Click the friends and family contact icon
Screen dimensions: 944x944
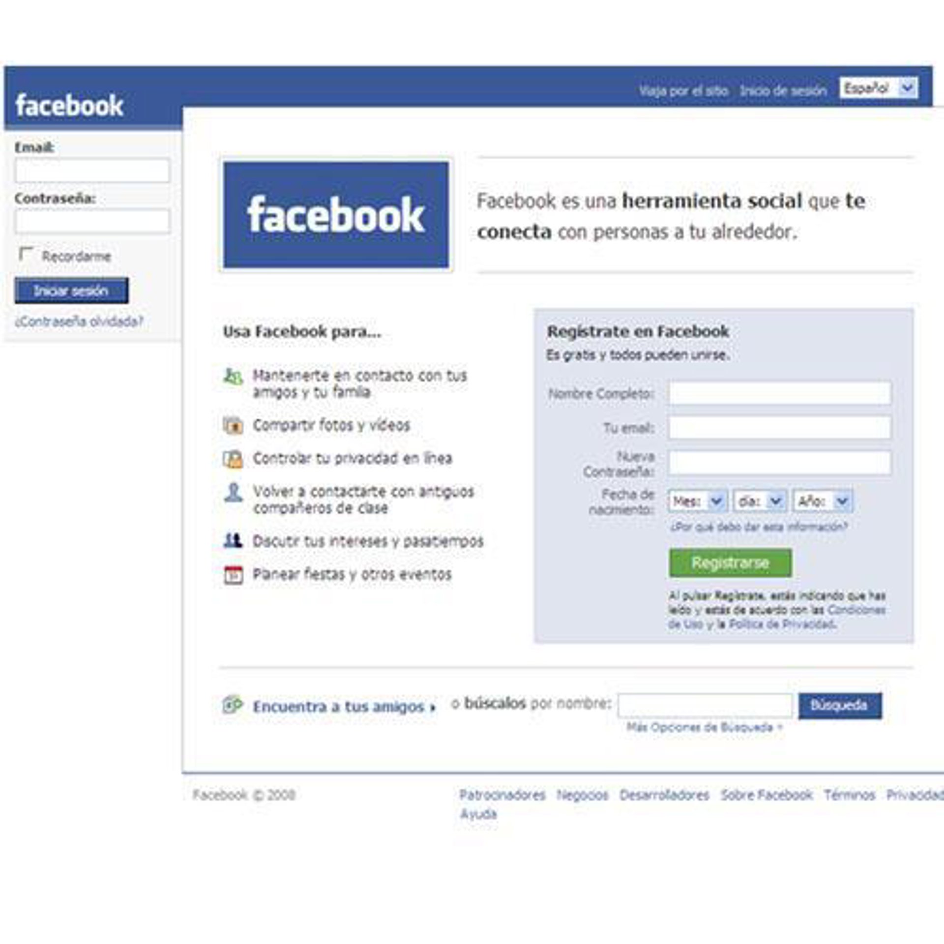click(x=233, y=377)
